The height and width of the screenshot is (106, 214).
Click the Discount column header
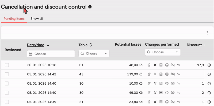tap(194, 45)
